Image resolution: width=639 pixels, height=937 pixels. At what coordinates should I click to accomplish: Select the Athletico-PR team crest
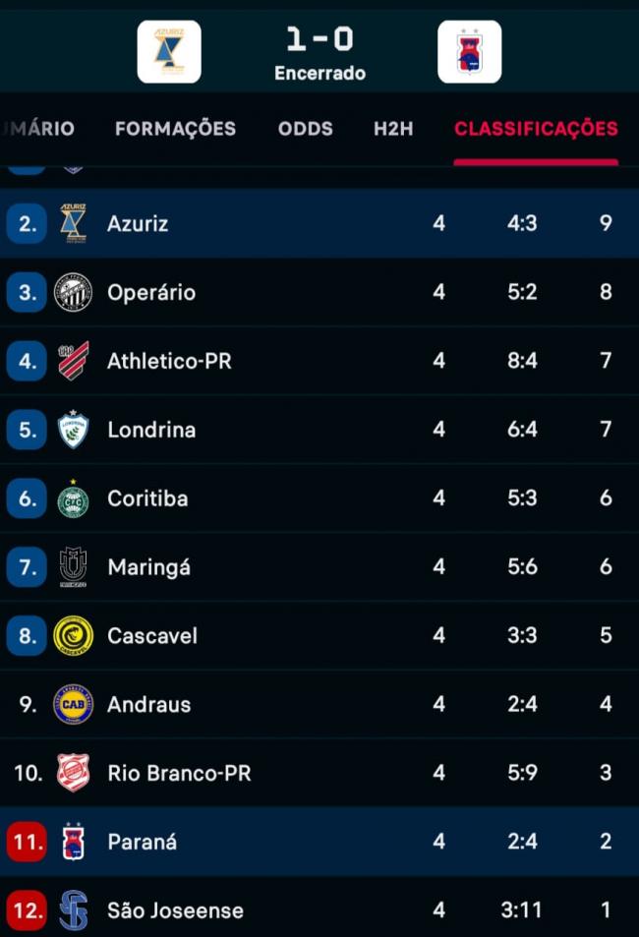pyautogui.click(x=73, y=361)
